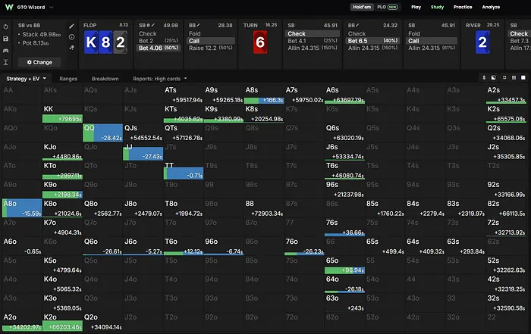Switch to the Ranges tab
The height and width of the screenshot is (334, 531).
pos(68,79)
